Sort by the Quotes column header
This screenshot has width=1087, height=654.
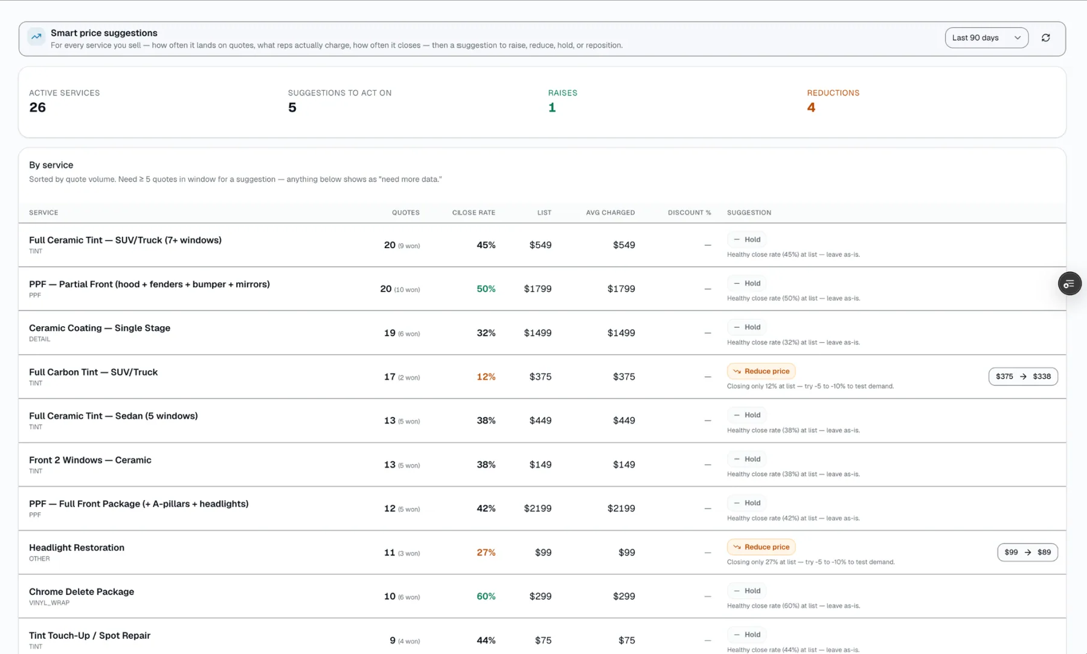(406, 213)
